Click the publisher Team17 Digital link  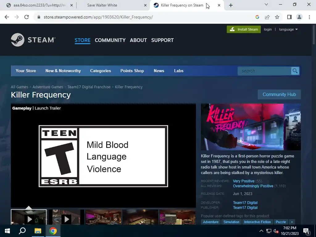pyautogui.click(x=245, y=208)
